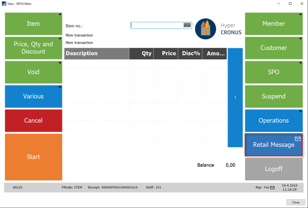Expand the Operations menu button
This screenshot has width=308, height=208.
point(274,120)
